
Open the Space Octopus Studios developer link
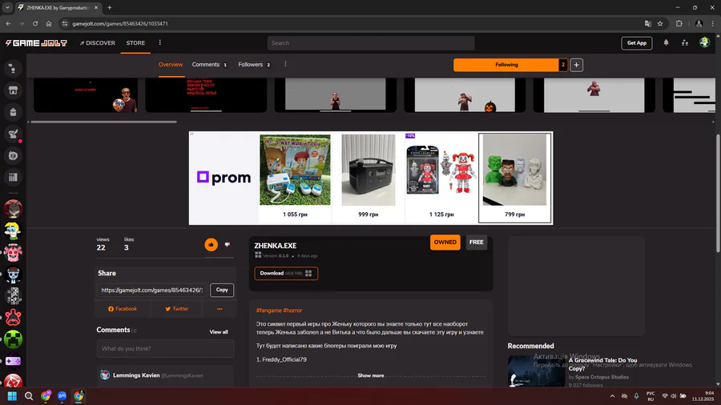coord(602,377)
